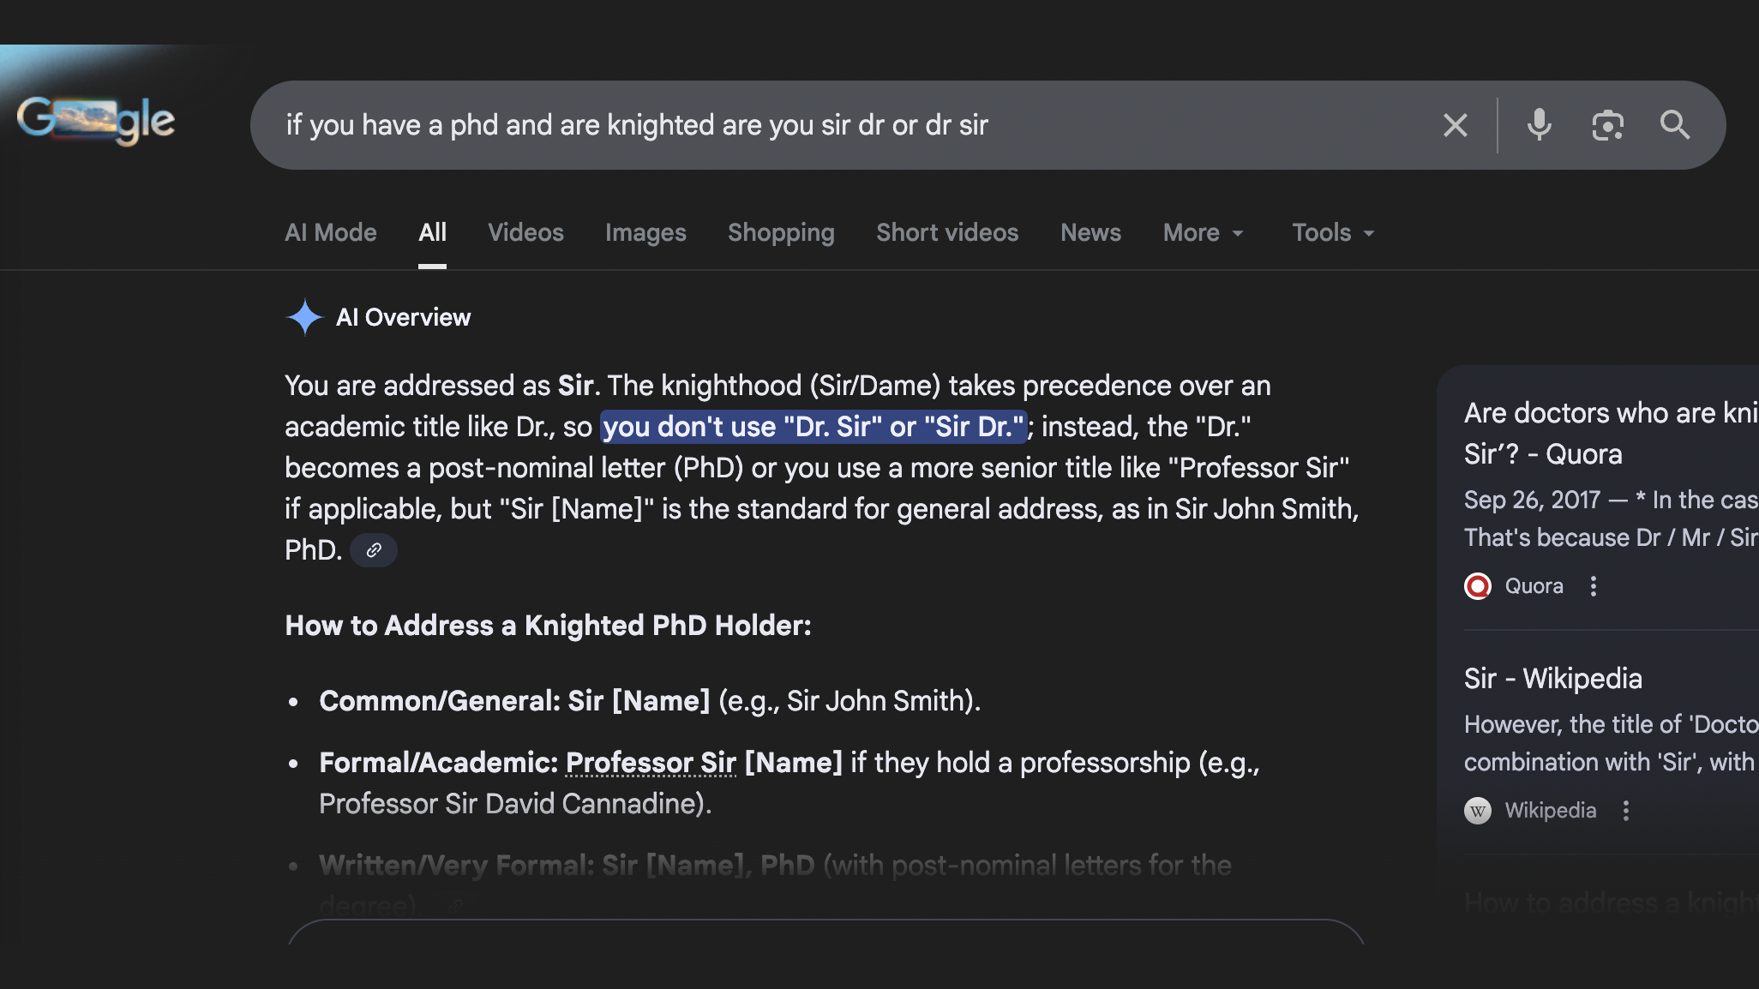Switch to AI Mode tab
The width and height of the screenshot is (1759, 989).
point(330,233)
